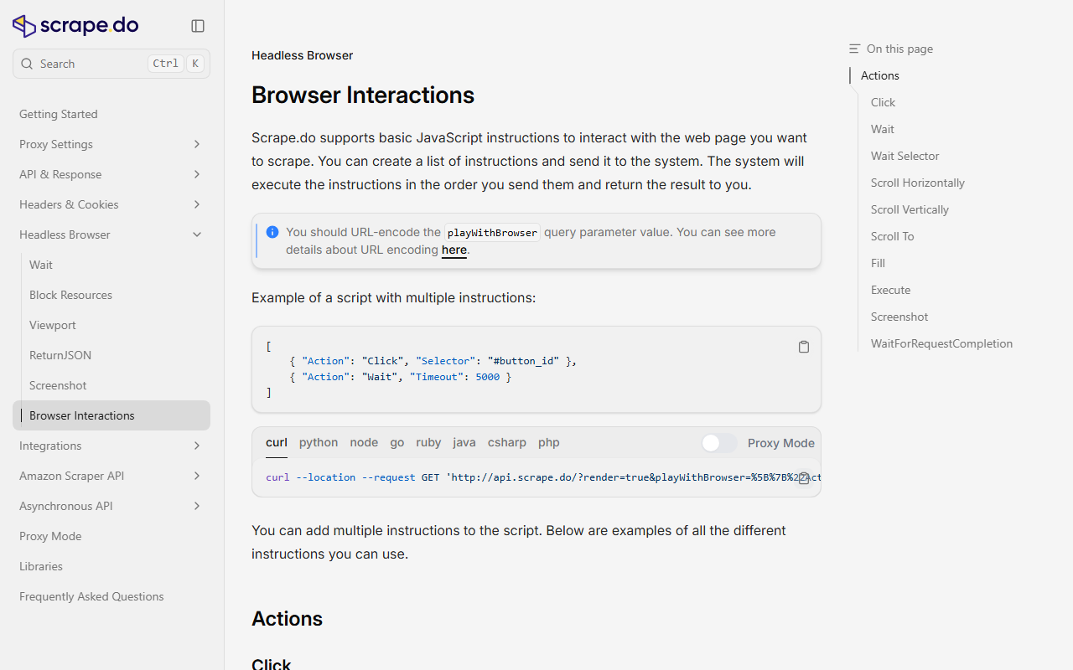This screenshot has width=1073, height=670.
Task: Click the info icon in the URL-encode callout
Action: pyautogui.click(x=272, y=232)
